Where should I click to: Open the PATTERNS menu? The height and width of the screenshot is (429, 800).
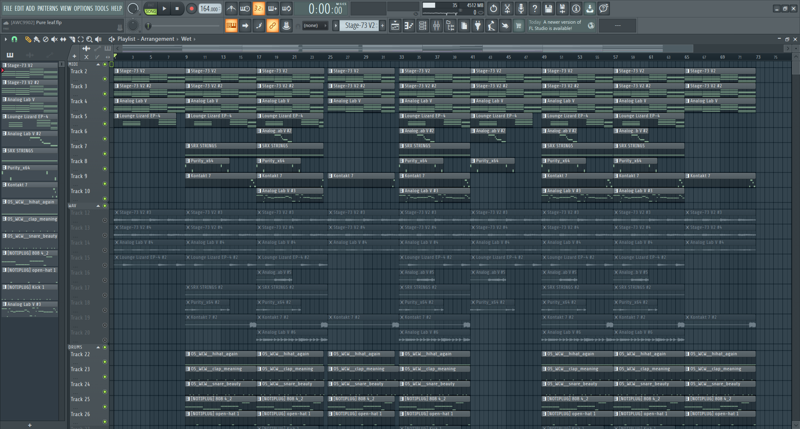click(x=48, y=8)
